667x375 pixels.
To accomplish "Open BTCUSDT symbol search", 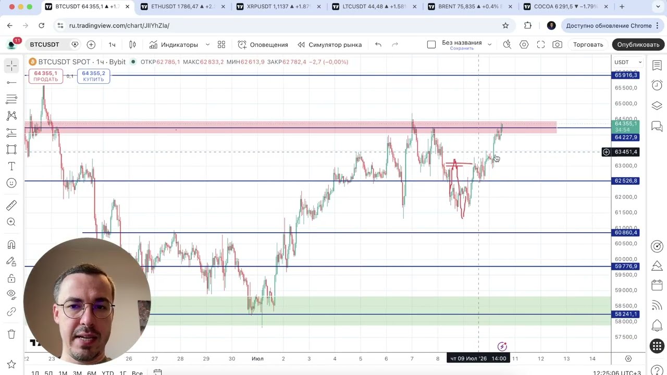I will (44, 44).
